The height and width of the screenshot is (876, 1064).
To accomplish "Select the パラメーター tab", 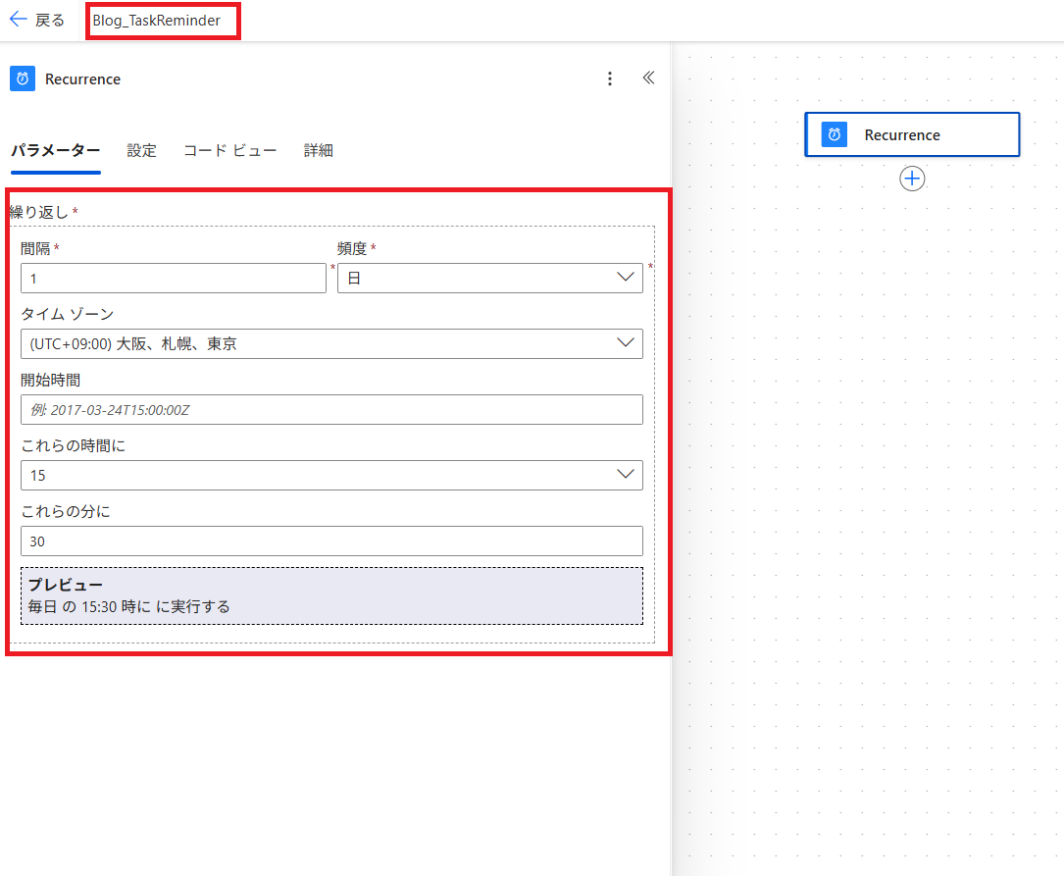I will (55, 150).
